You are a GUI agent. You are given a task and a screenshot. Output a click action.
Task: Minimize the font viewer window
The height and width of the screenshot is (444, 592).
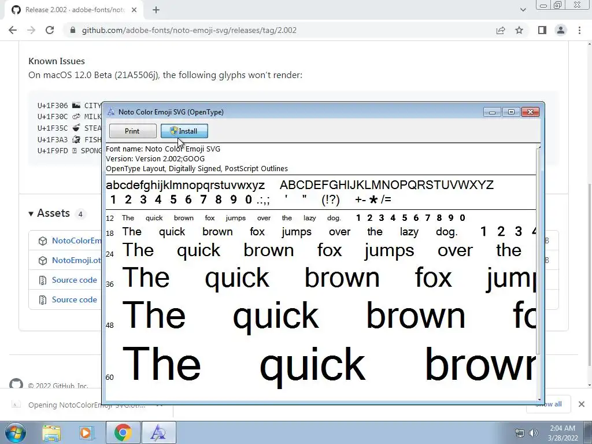(x=493, y=112)
